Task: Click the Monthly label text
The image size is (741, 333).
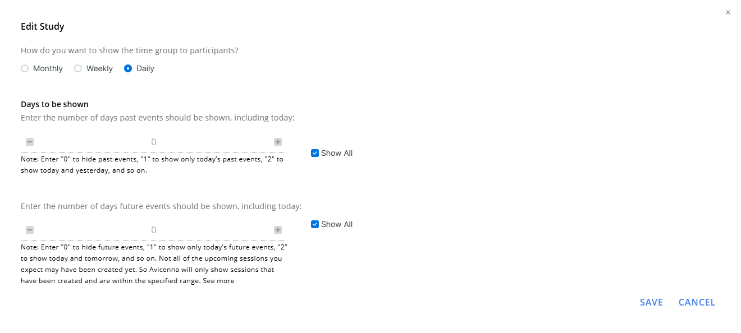Action: click(48, 68)
